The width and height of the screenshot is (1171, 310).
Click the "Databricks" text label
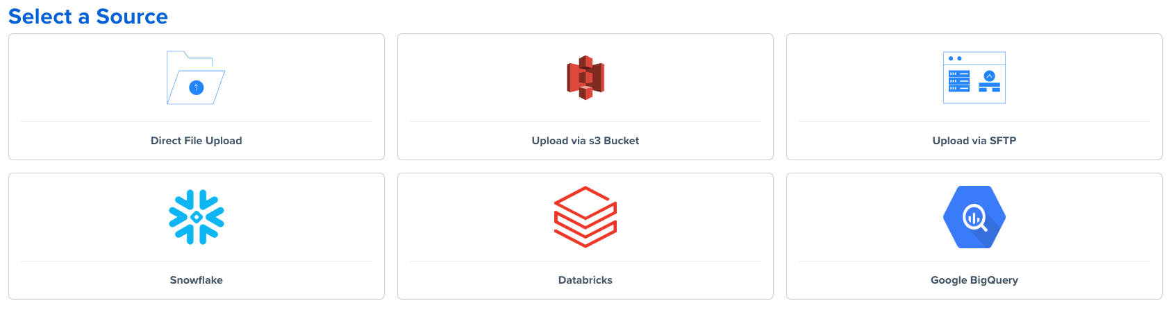(585, 280)
